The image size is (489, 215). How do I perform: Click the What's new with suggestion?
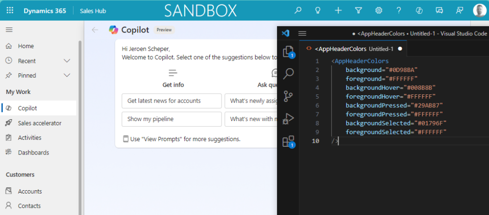point(251,119)
